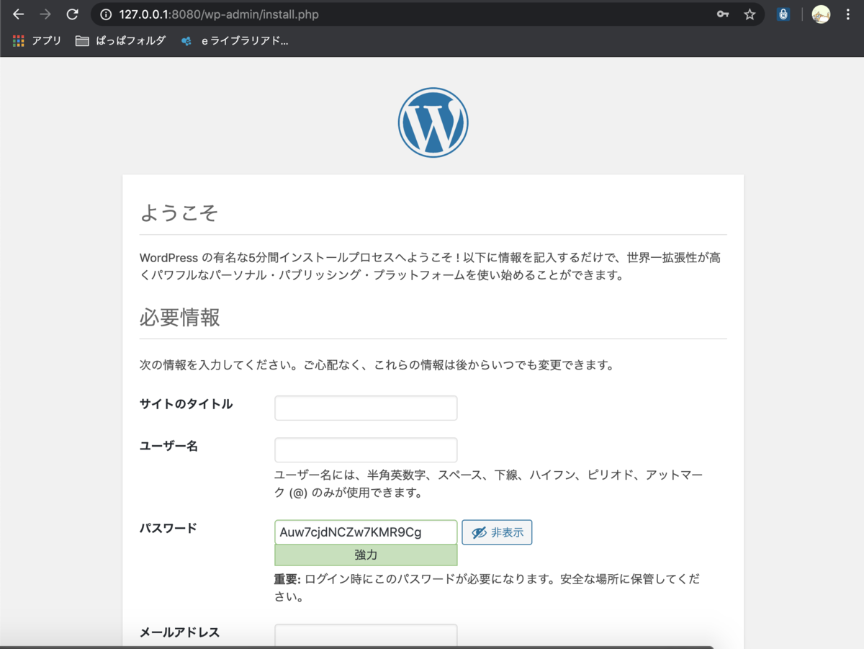Open Chrome's three-dot menu
The height and width of the screenshot is (649, 864).
click(x=848, y=14)
